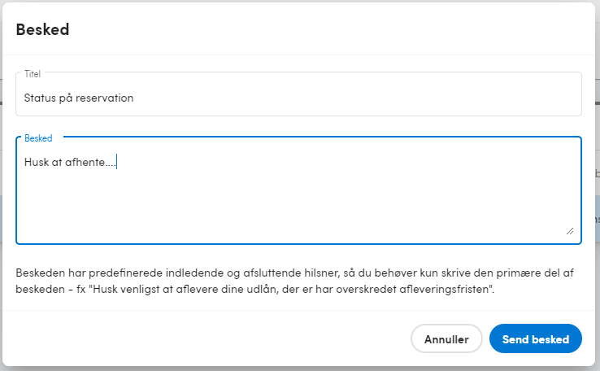Click the helper text about predefined greetings
600x371 pixels.
tap(294, 281)
